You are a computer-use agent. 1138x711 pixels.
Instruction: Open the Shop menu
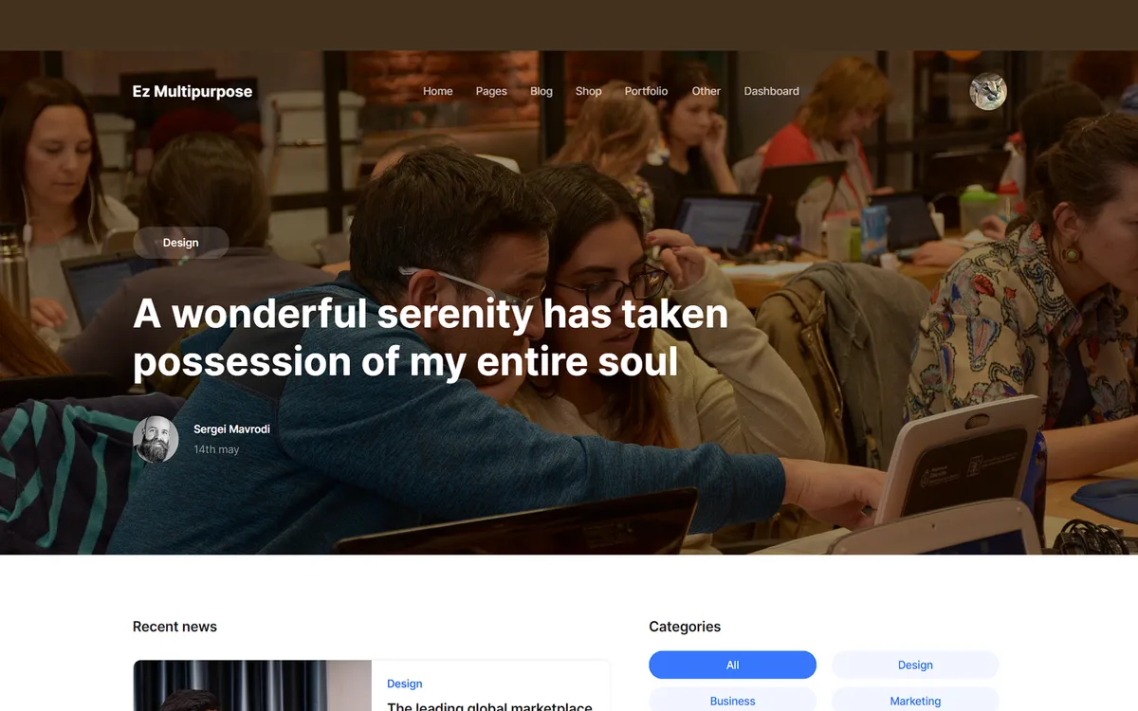[589, 91]
